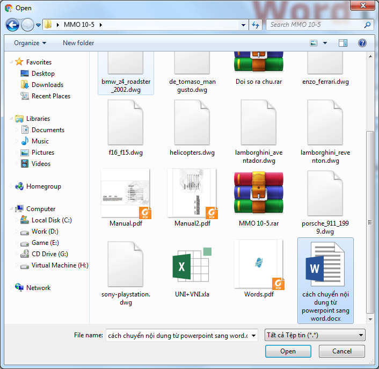The height and width of the screenshot is (369, 379).
Task: Click New folder in the toolbar
Action: point(78,43)
